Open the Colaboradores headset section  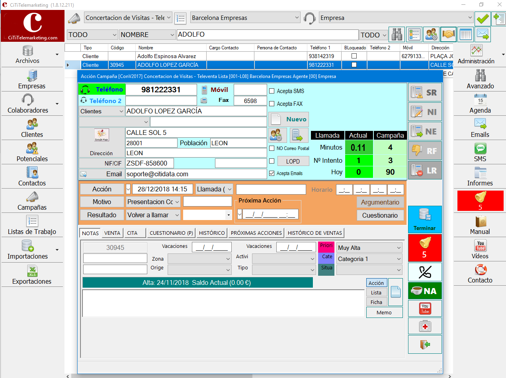tap(27, 104)
